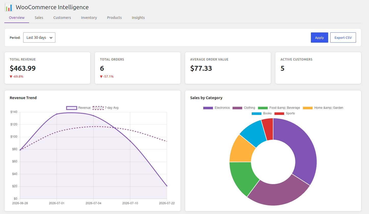Screen dimensions: 369x214
Task: Click the 2026-07-22 x-axis date label
Action: tap(167, 203)
